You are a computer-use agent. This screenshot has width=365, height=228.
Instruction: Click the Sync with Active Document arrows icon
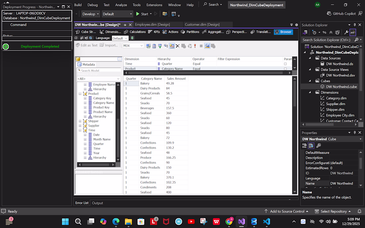click(324, 33)
